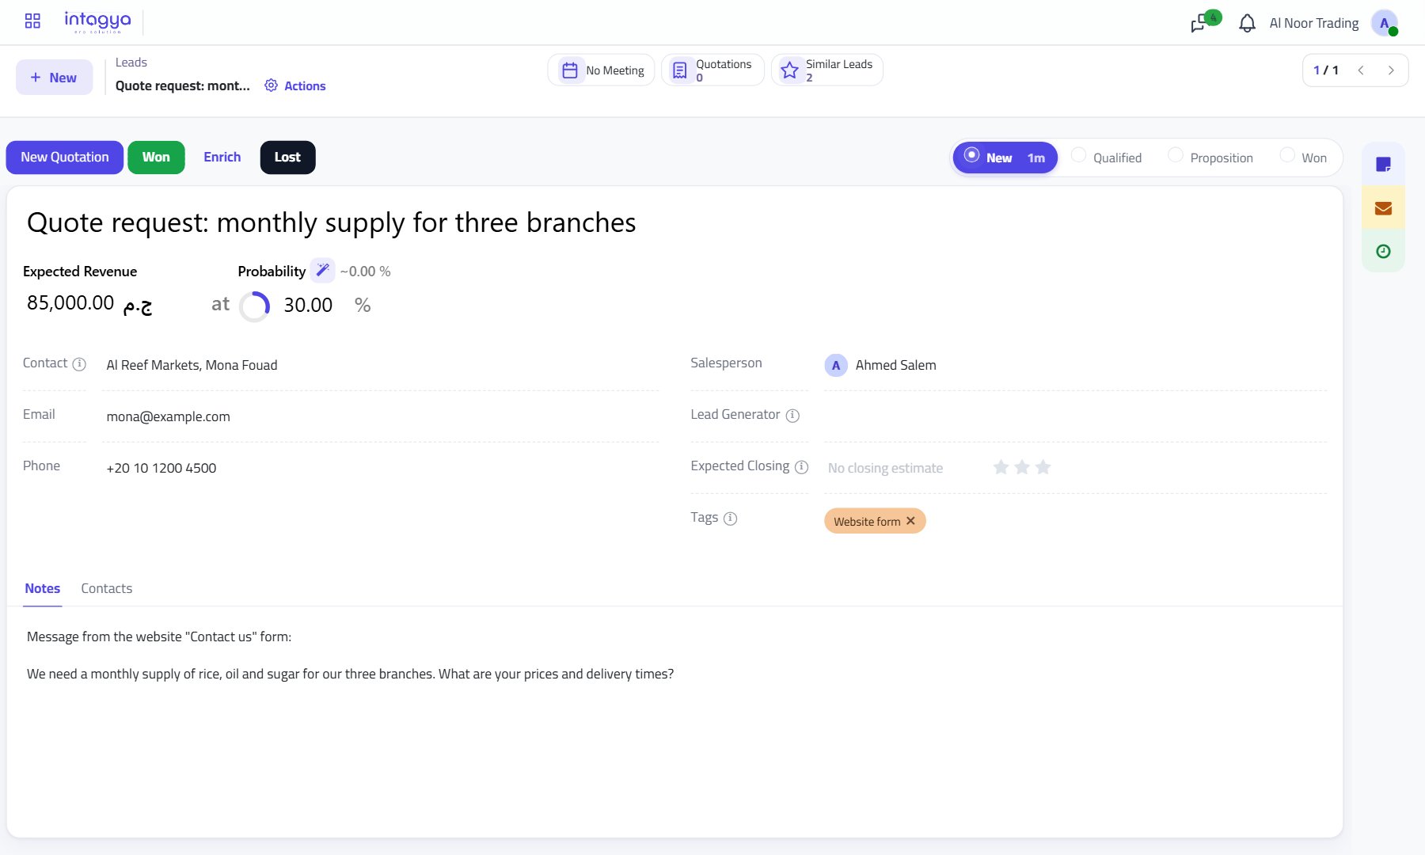Click the Enrich button
1425x855 pixels.
point(222,158)
